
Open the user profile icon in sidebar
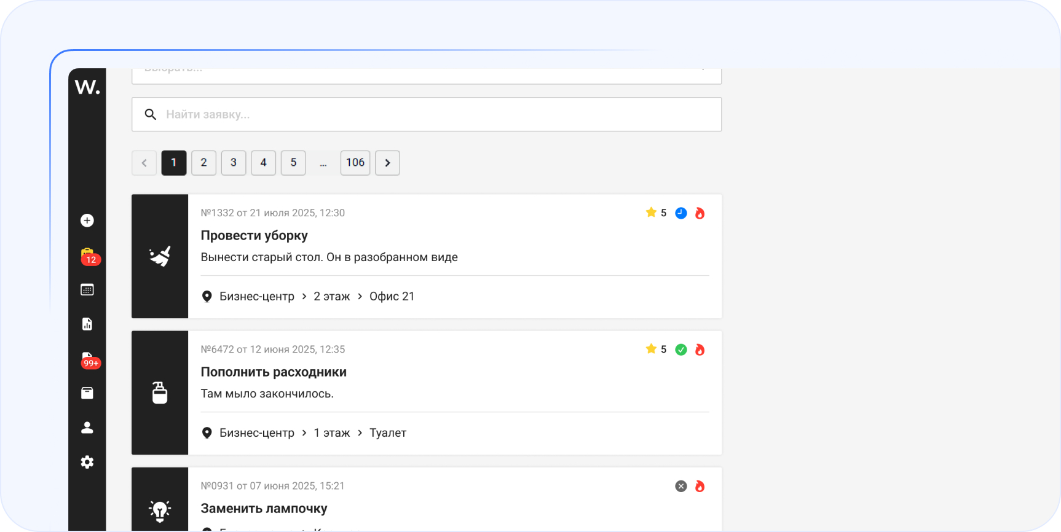(87, 428)
